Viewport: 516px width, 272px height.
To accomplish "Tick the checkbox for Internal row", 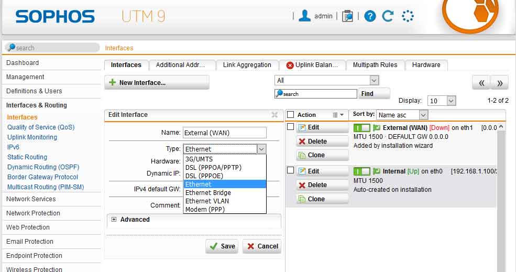I will (x=290, y=170).
